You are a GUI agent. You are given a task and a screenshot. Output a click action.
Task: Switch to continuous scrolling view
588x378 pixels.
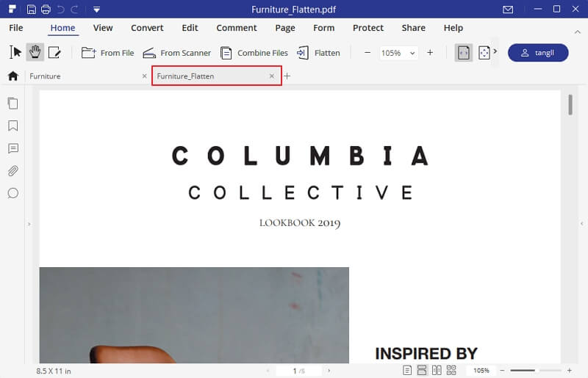coord(422,371)
